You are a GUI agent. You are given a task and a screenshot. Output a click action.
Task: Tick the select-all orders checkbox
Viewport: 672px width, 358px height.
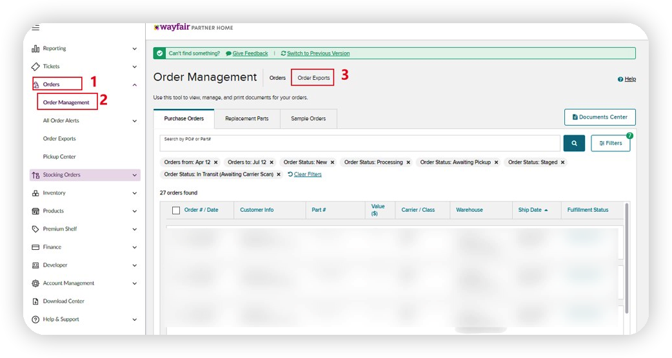pos(176,211)
